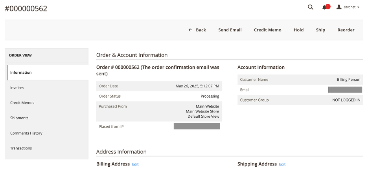Click the Address Information heading
The image size is (368, 171).
pyautogui.click(x=121, y=152)
